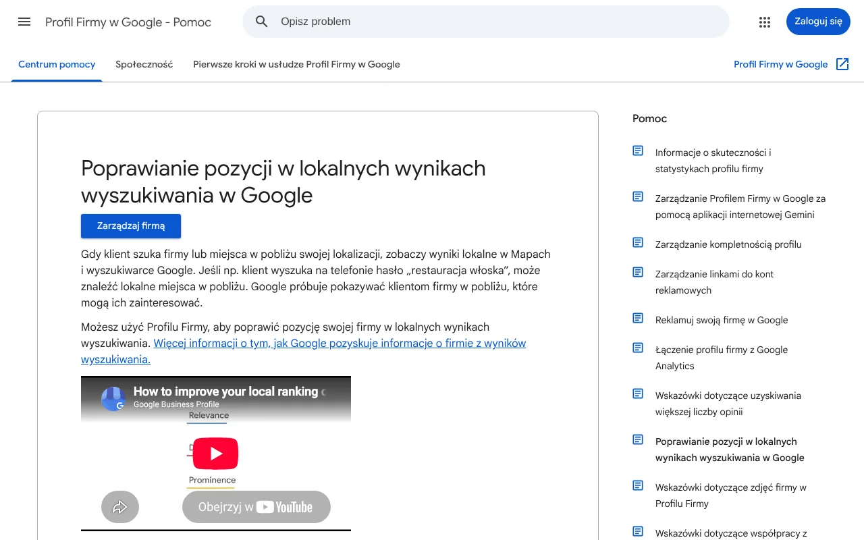Click article icon beside Łączenie profilu firmy
This screenshot has width=864, height=540.
tap(638, 348)
